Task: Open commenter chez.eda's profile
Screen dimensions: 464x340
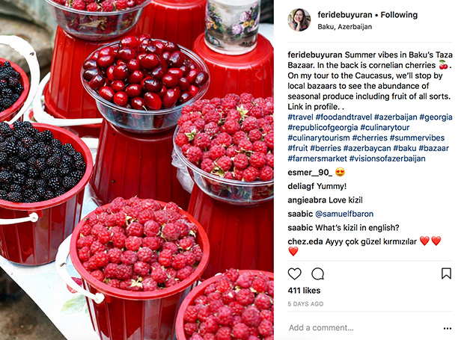Action: [305, 241]
